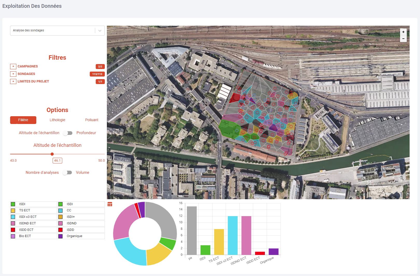Viewport: 420px width, 276px height.
Task: Click the Exploitation Des Données title
Action: coord(32,6)
